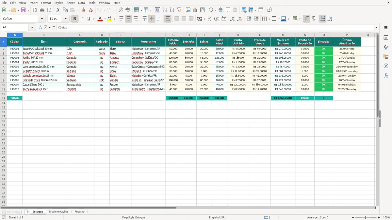
Task: Click the yellow background color swatch
Action: (110, 19)
